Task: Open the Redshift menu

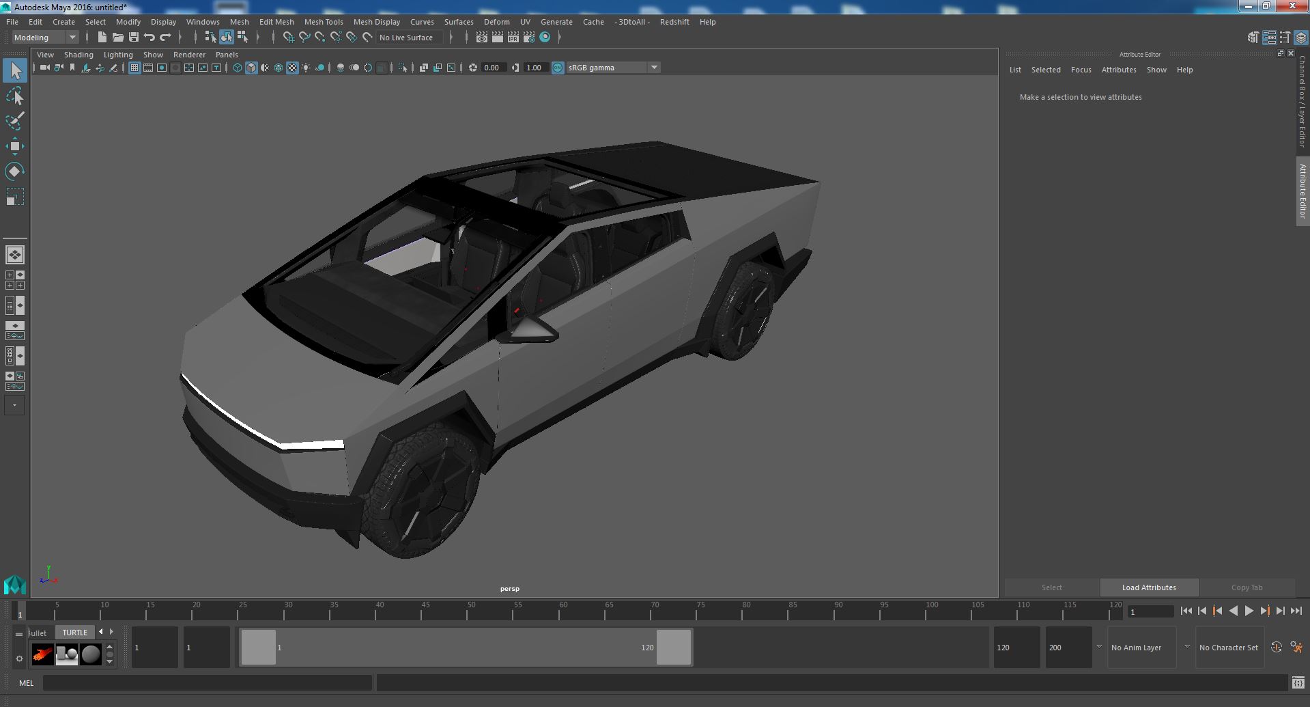Action: coord(674,22)
